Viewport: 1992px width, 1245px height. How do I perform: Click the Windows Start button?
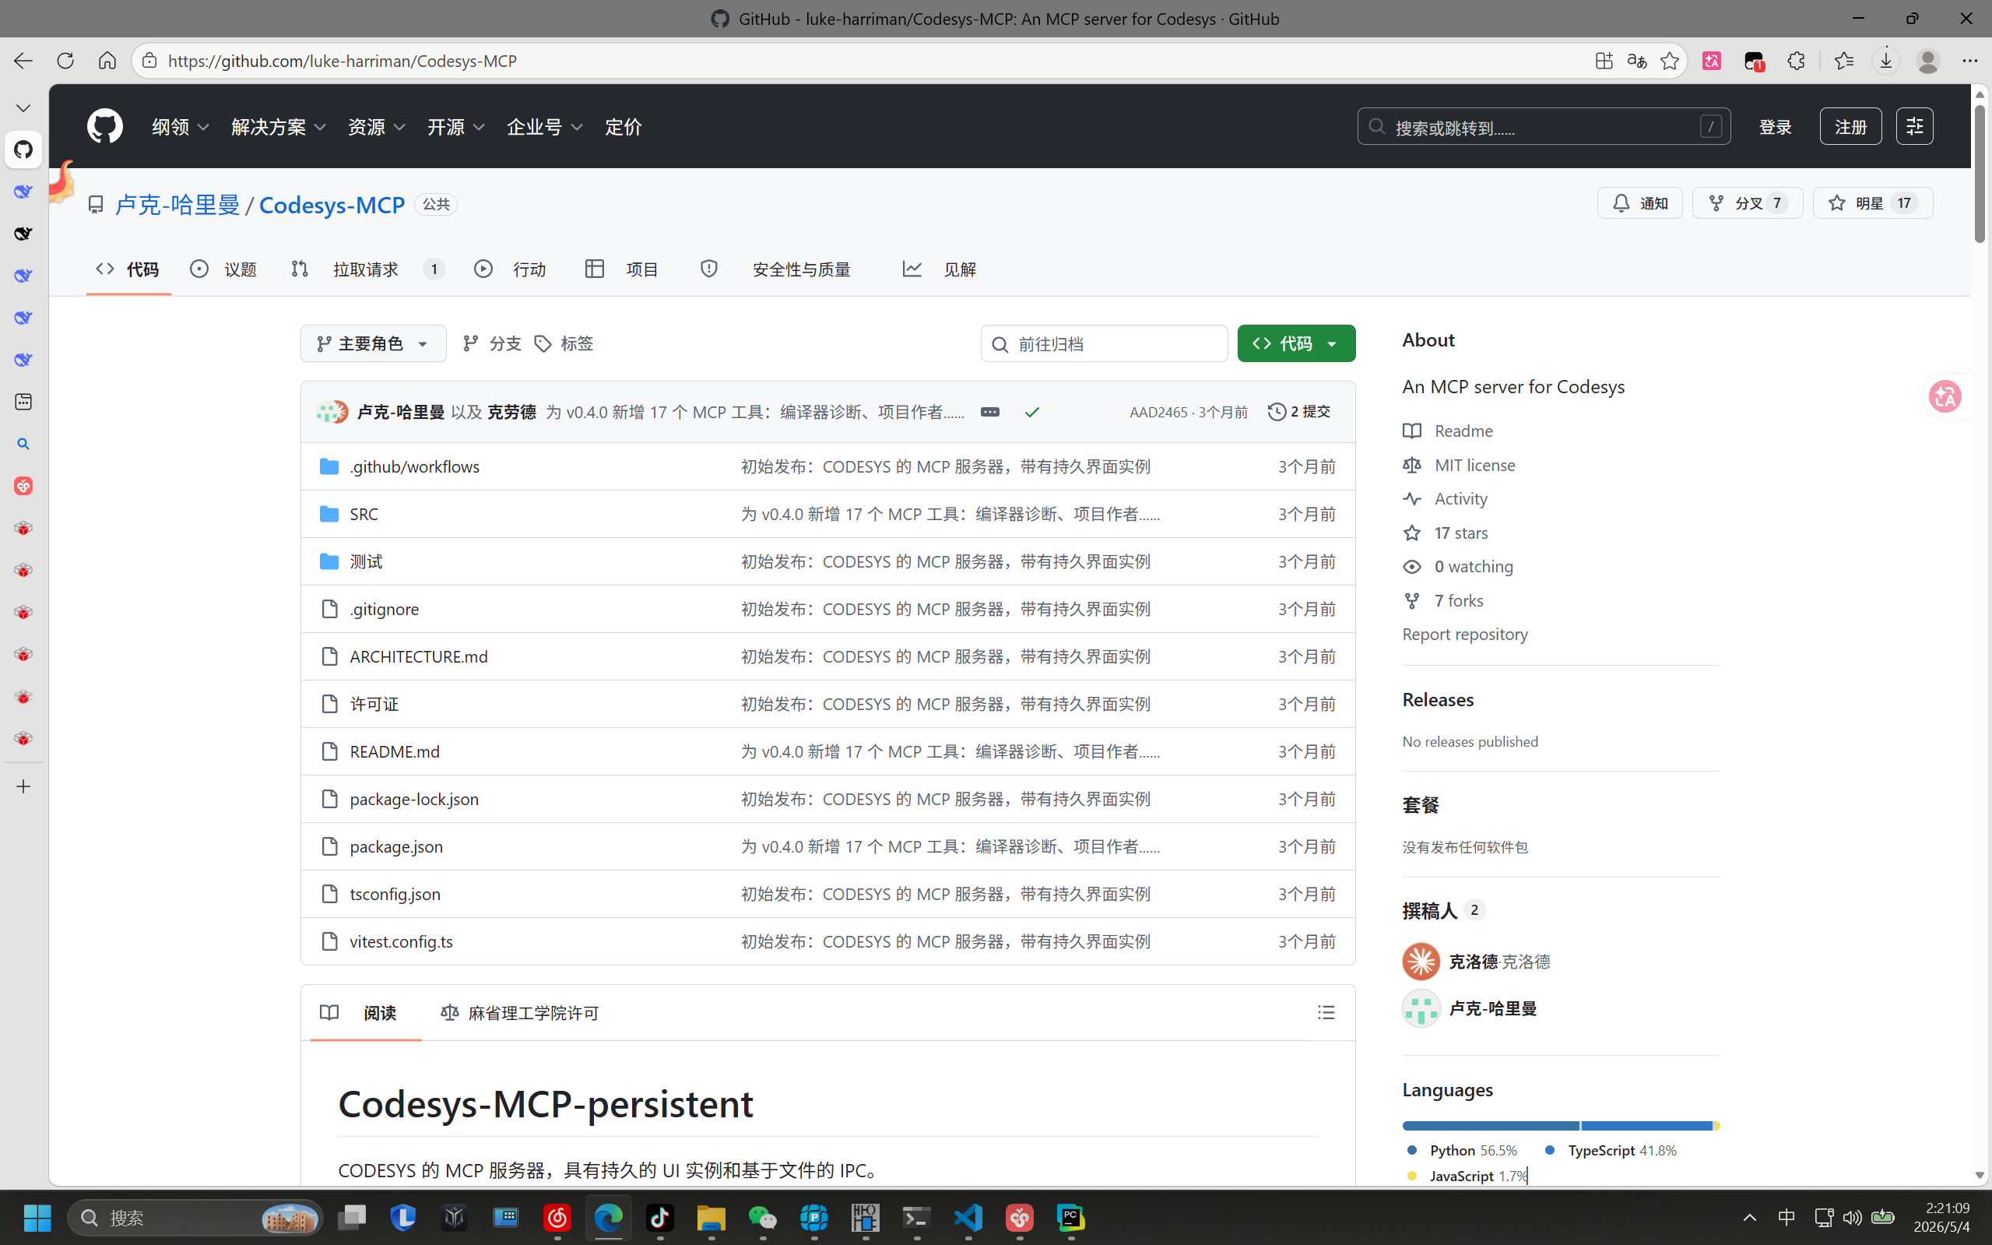37,1217
